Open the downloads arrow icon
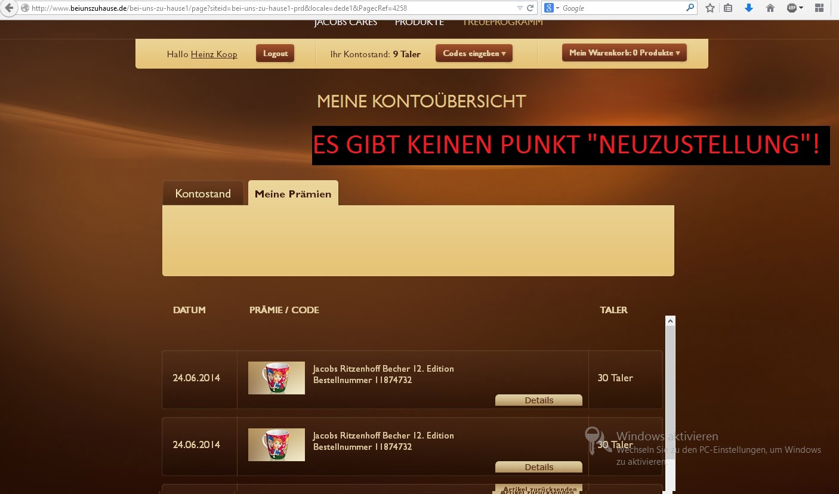This screenshot has width=839, height=494. click(749, 8)
